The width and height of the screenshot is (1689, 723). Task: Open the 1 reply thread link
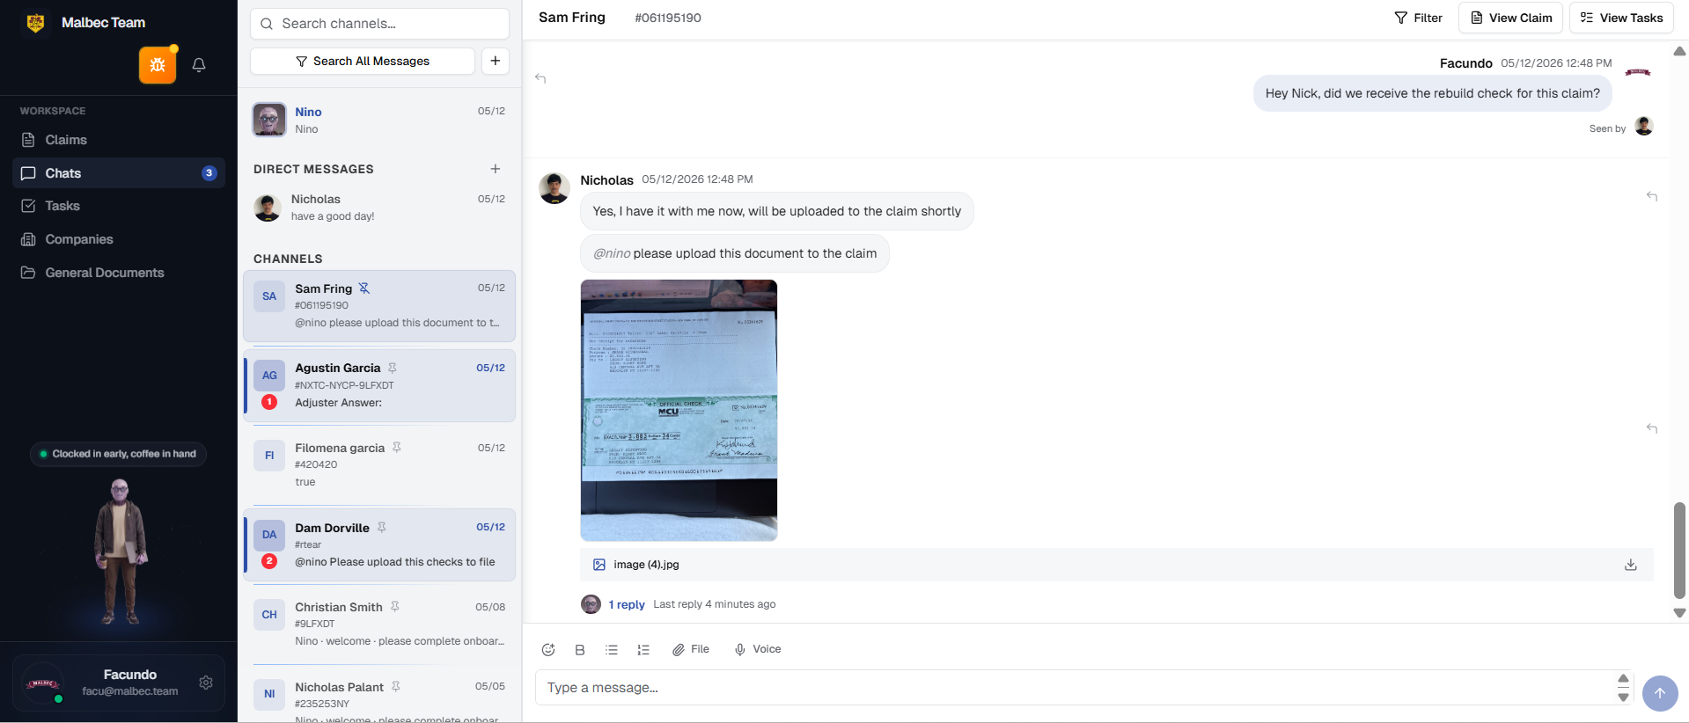627,604
